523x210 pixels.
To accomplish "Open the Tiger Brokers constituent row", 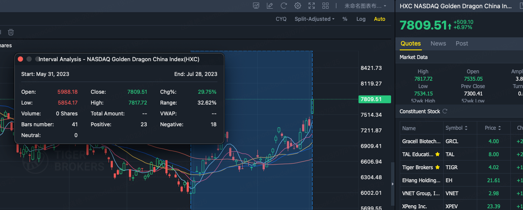I will coord(461,167).
